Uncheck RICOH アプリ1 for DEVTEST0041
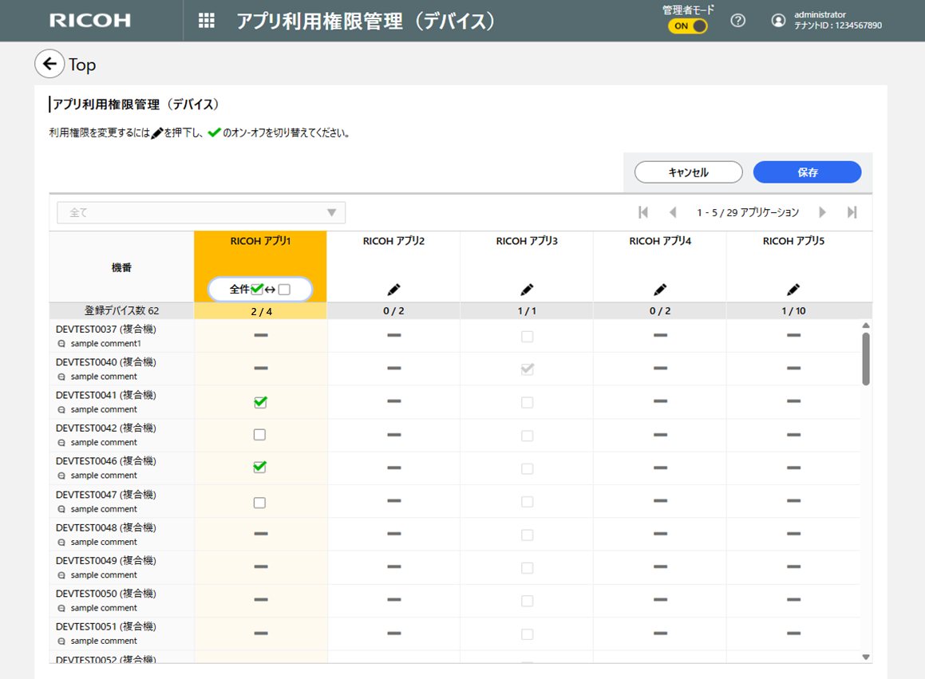 260,402
